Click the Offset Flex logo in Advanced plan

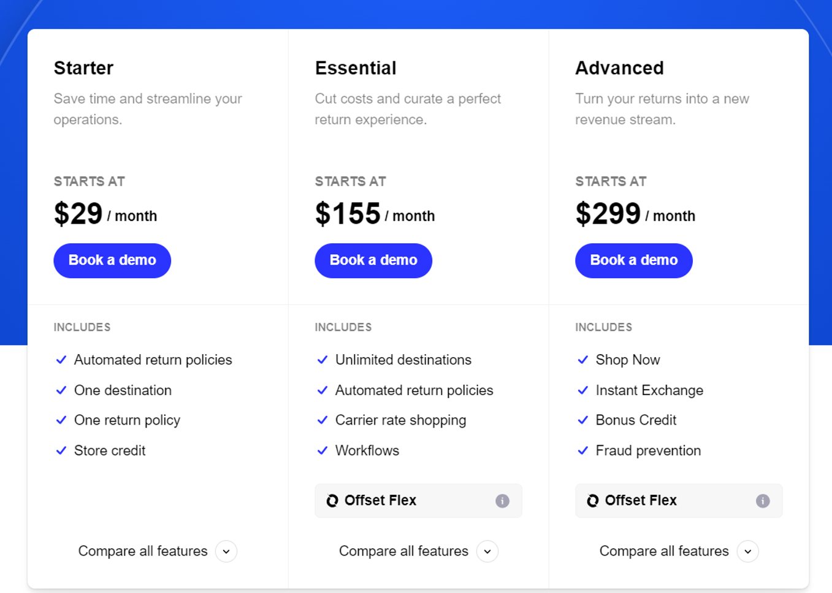pyautogui.click(x=592, y=500)
